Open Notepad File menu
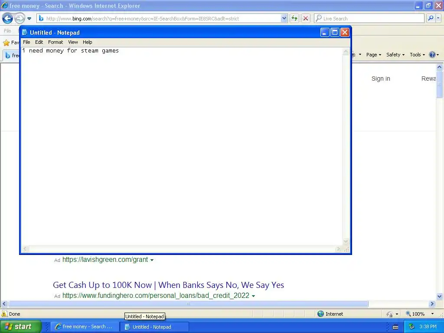444x333 pixels. tap(26, 42)
